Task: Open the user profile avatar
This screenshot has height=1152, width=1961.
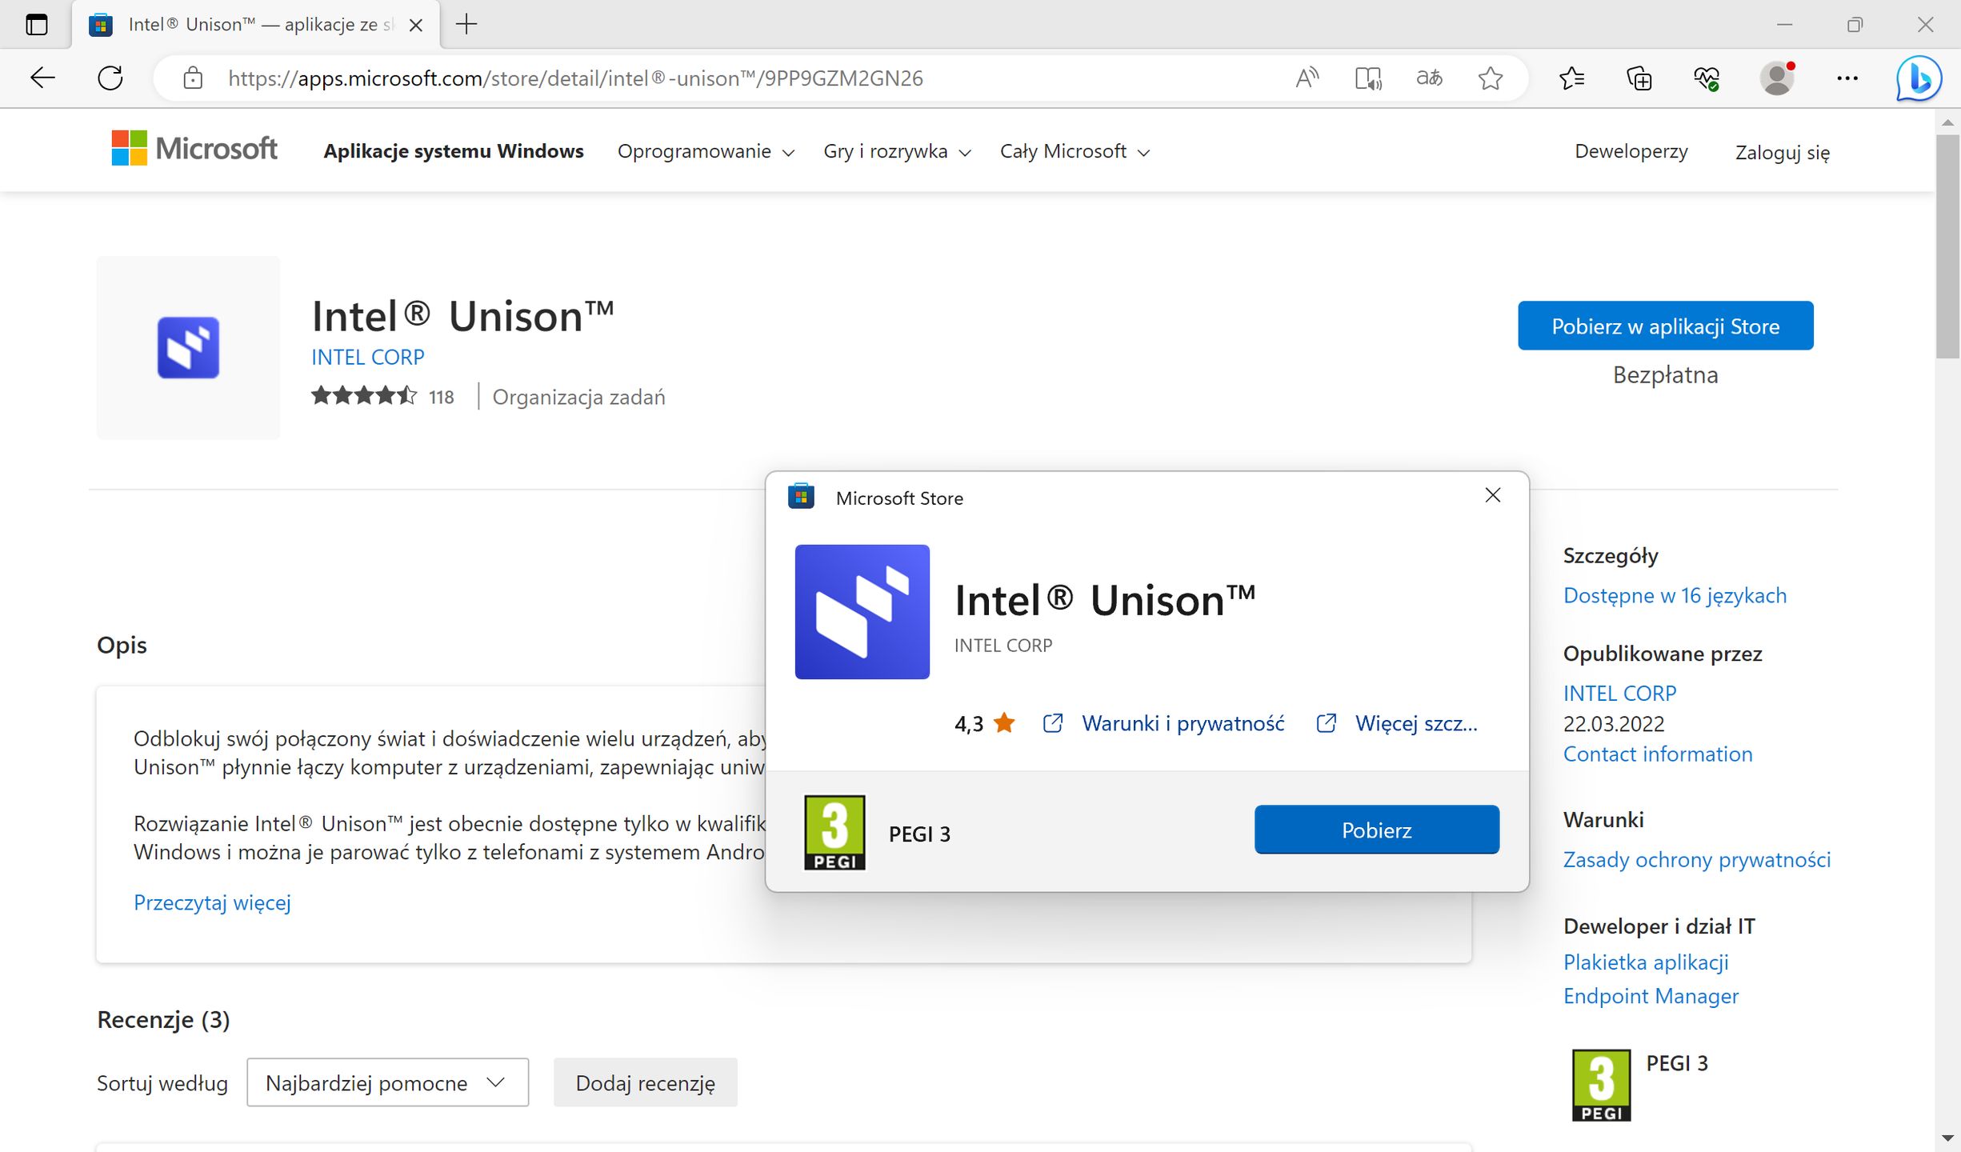Action: tap(1777, 78)
